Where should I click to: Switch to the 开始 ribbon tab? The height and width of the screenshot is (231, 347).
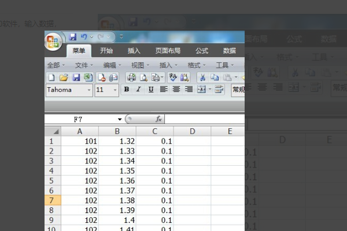pyautogui.click(x=106, y=51)
